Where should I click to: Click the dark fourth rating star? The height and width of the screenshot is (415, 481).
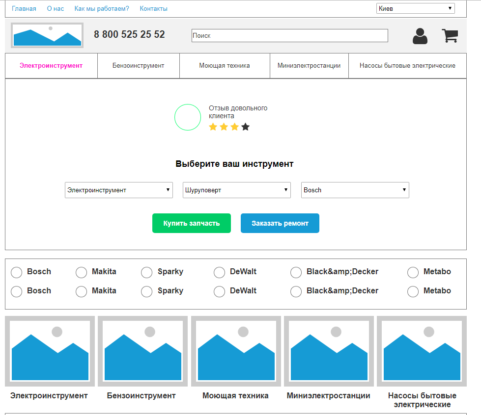[246, 127]
